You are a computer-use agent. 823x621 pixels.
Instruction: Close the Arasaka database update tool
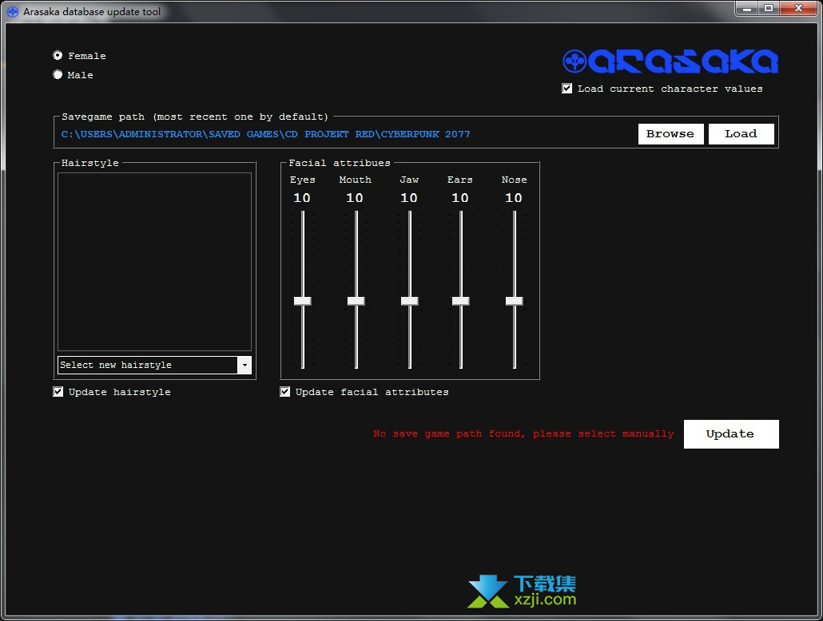798,8
